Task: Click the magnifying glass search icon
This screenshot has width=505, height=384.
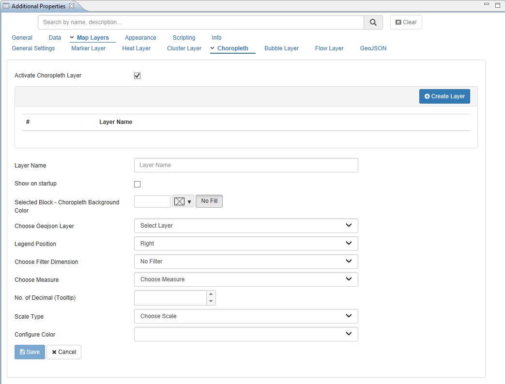Action: pyautogui.click(x=373, y=22)
